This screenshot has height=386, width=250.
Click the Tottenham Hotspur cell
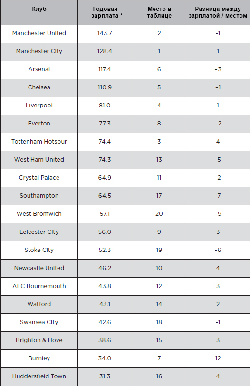pos(39,142)
